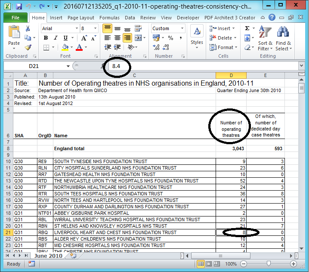Click Increase Decimal icon
309x272 pixels.
[x=156, y=47]
